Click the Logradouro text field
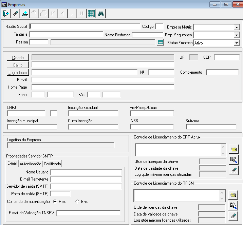The image size is (243, 225). pos(85,72)
